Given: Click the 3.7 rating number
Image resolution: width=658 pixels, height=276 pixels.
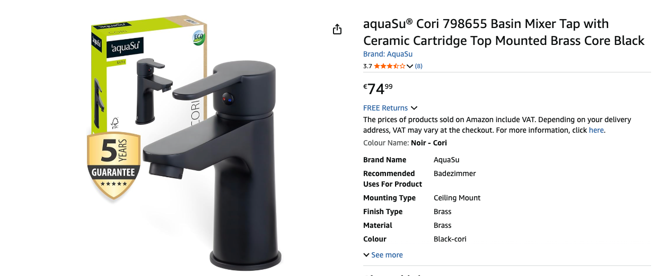Looking at the screenshot, I should tap(367, 66).
